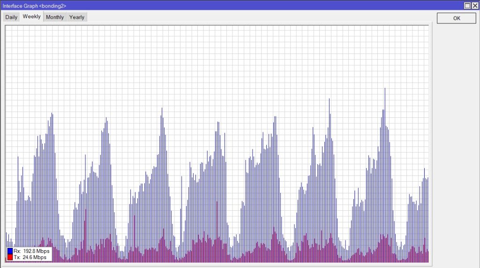Open the Monthly tab
480x268 pixels.
[55, 17]
